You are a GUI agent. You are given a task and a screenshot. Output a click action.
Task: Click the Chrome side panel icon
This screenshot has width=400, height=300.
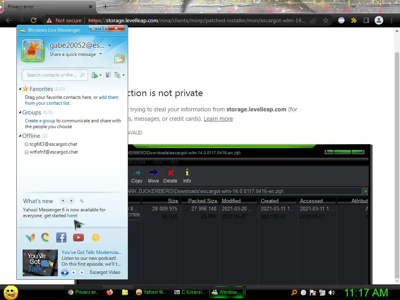coord(366,20)
